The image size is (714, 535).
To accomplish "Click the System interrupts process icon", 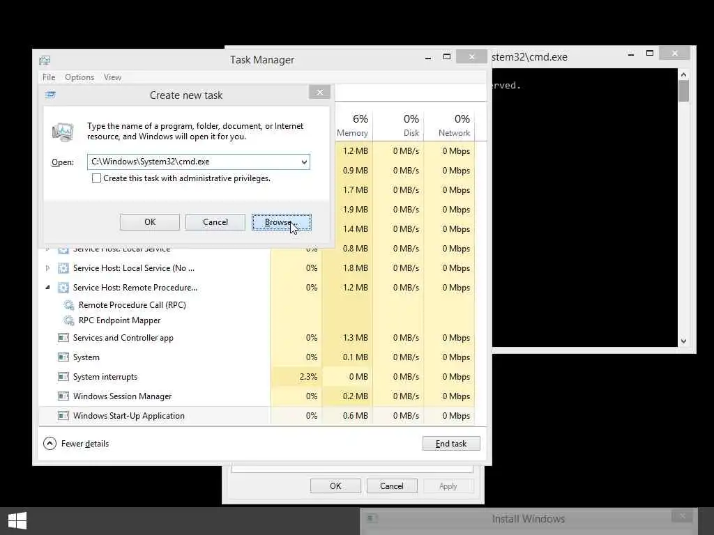I will (63, 377).
